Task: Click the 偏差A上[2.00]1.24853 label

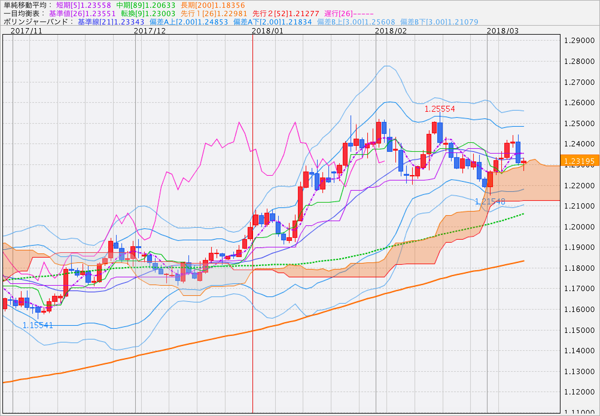Action: [x=189, y=22]
